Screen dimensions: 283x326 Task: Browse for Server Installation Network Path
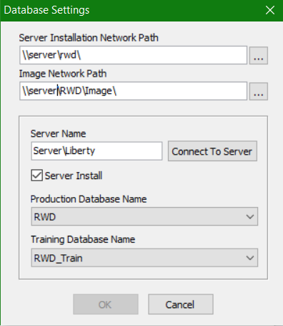click(x=259, y=55)
